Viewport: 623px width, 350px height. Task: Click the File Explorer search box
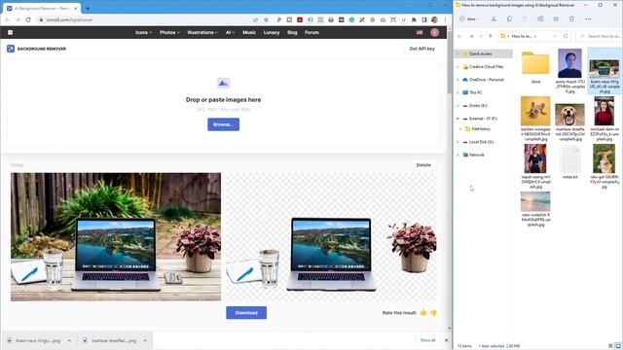pyautogui.click(x=599, y=36)
